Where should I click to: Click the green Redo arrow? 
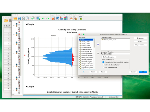pos(48,18)
